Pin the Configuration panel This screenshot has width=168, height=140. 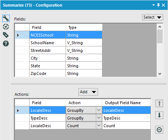point(158,5)
